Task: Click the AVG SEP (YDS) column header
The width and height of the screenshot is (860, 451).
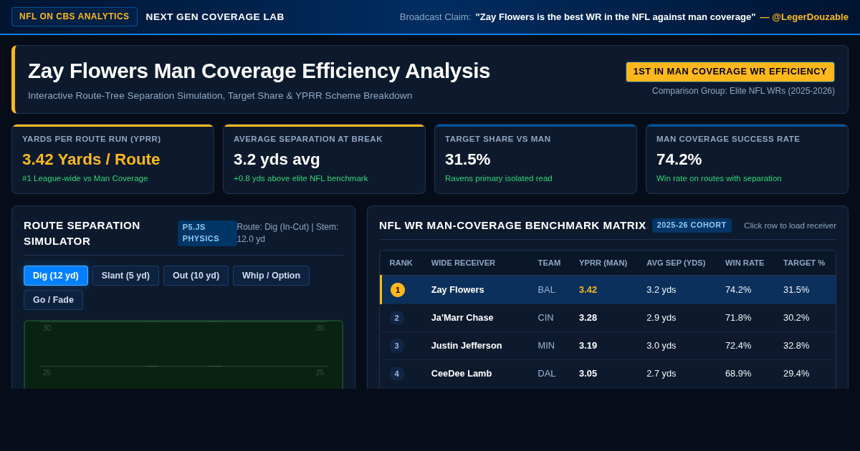Action: pyautogui.click(x=676, y=263)
